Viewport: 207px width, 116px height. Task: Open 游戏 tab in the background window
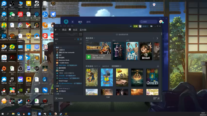coord(88,22)
